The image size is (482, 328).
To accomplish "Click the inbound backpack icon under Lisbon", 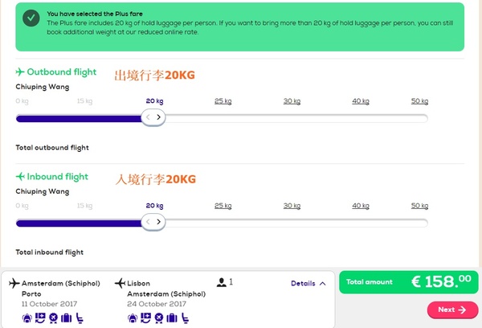I will (x=132, y=318).
